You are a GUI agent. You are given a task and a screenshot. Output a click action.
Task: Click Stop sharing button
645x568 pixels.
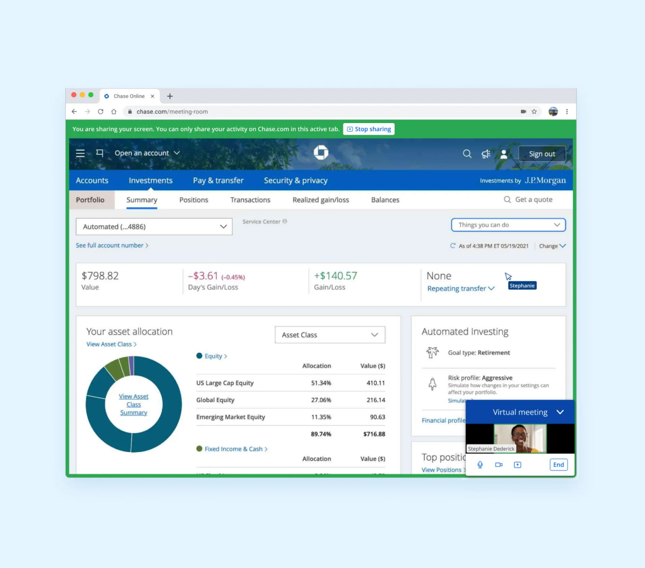369,129
